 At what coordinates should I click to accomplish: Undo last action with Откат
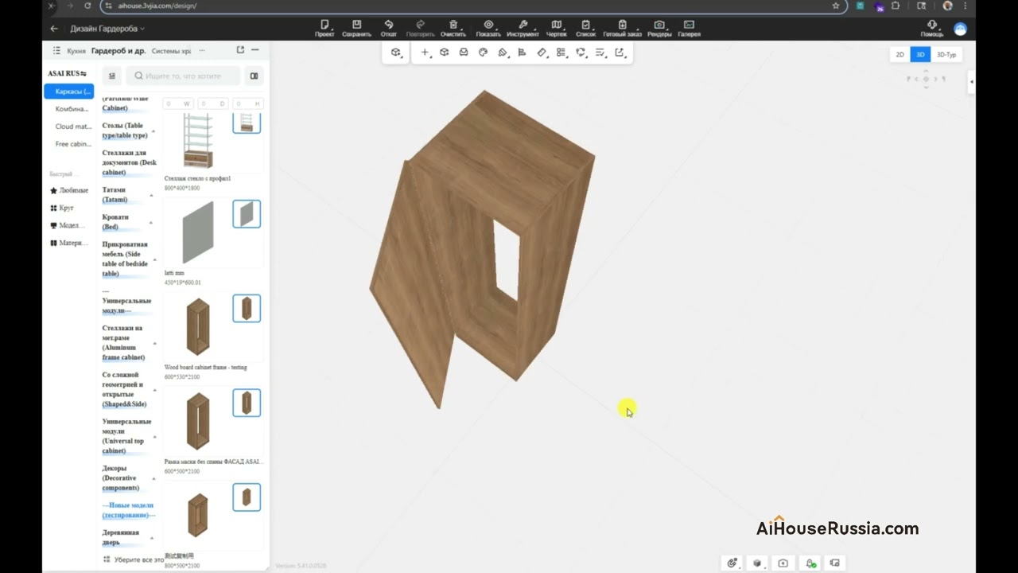click(389, 29)
